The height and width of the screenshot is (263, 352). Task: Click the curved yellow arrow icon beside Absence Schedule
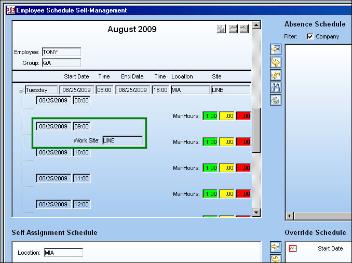click(276, 62)
